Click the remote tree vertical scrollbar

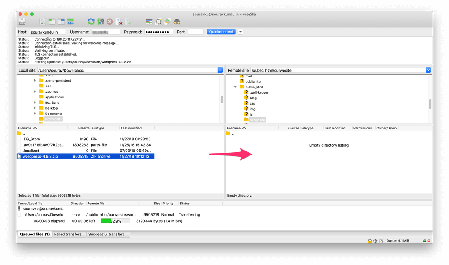430,104
